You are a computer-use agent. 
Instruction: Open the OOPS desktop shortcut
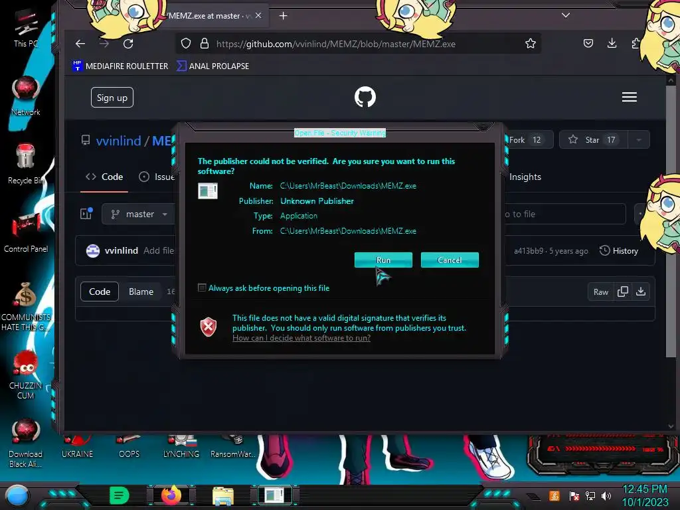[x=129, y=447]
